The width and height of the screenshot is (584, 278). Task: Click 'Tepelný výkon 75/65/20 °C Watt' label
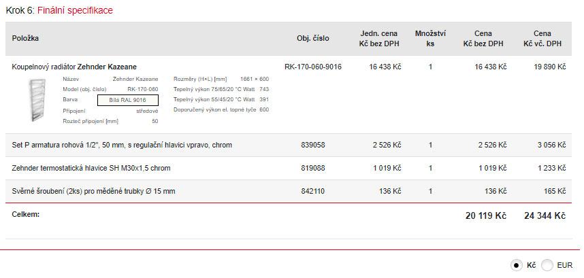click(214, 89)
